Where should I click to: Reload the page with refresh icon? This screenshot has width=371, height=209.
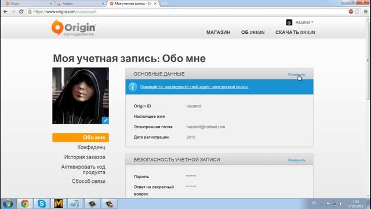(x=21, y=12)
